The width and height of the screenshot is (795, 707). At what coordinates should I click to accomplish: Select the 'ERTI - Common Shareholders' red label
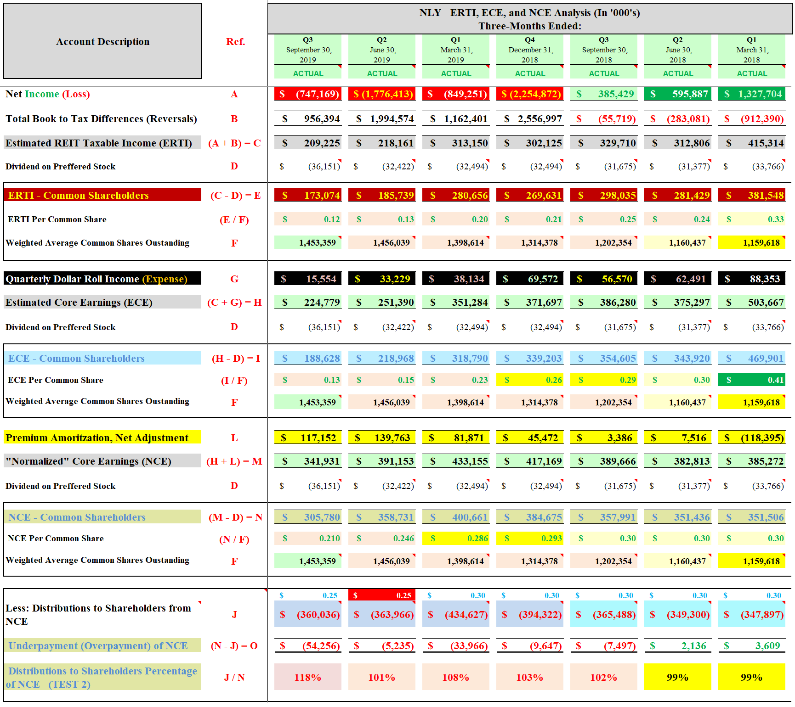(x=102, y=195)
